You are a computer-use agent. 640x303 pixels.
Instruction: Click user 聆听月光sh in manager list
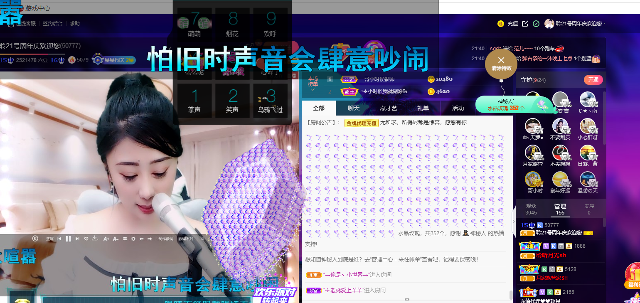coord(551,255)
